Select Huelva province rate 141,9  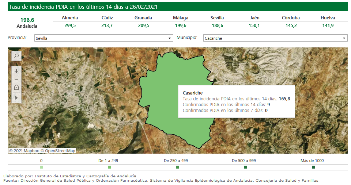(x=328, y=25)
